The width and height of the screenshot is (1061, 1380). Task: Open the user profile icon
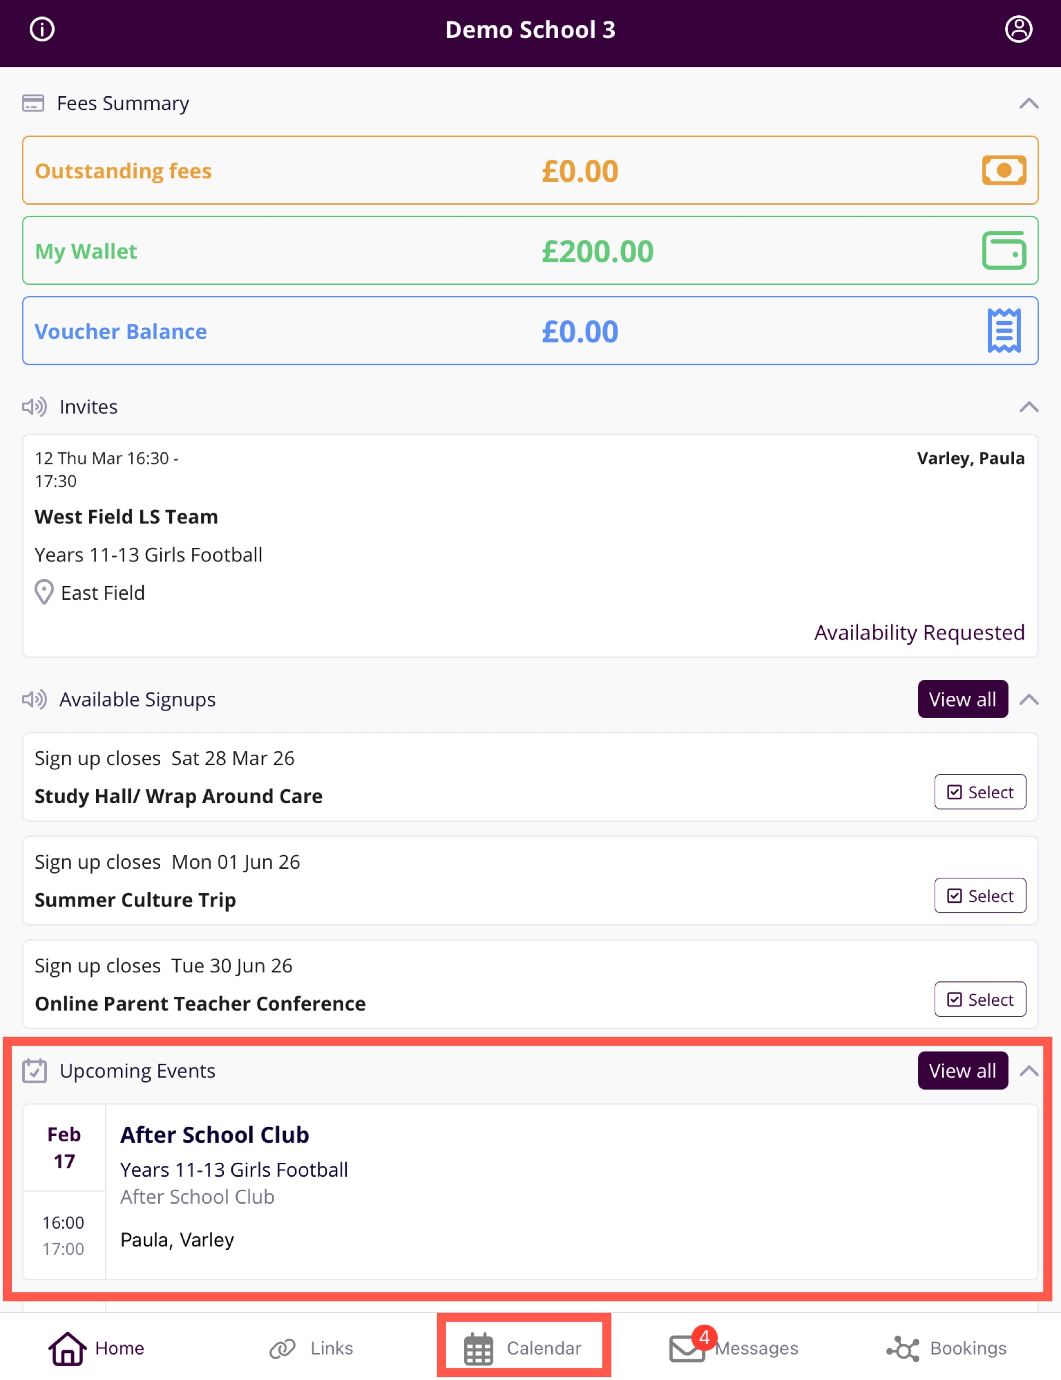pos(1018,29)
